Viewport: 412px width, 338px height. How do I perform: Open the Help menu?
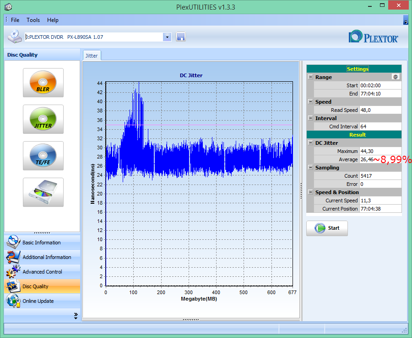pyautogui.click(x=53, y=20)
